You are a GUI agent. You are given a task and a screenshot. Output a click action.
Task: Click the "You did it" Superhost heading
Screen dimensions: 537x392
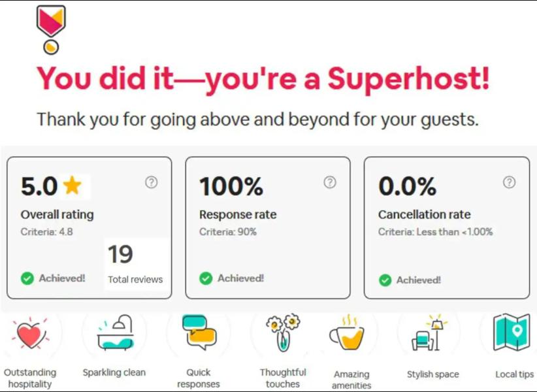coord(263,79)
